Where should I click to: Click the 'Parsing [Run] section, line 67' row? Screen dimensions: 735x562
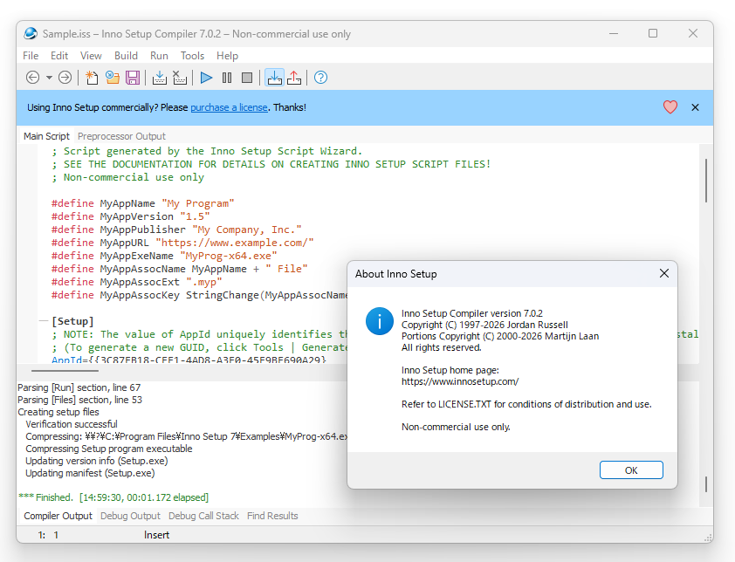pos(79,387)
